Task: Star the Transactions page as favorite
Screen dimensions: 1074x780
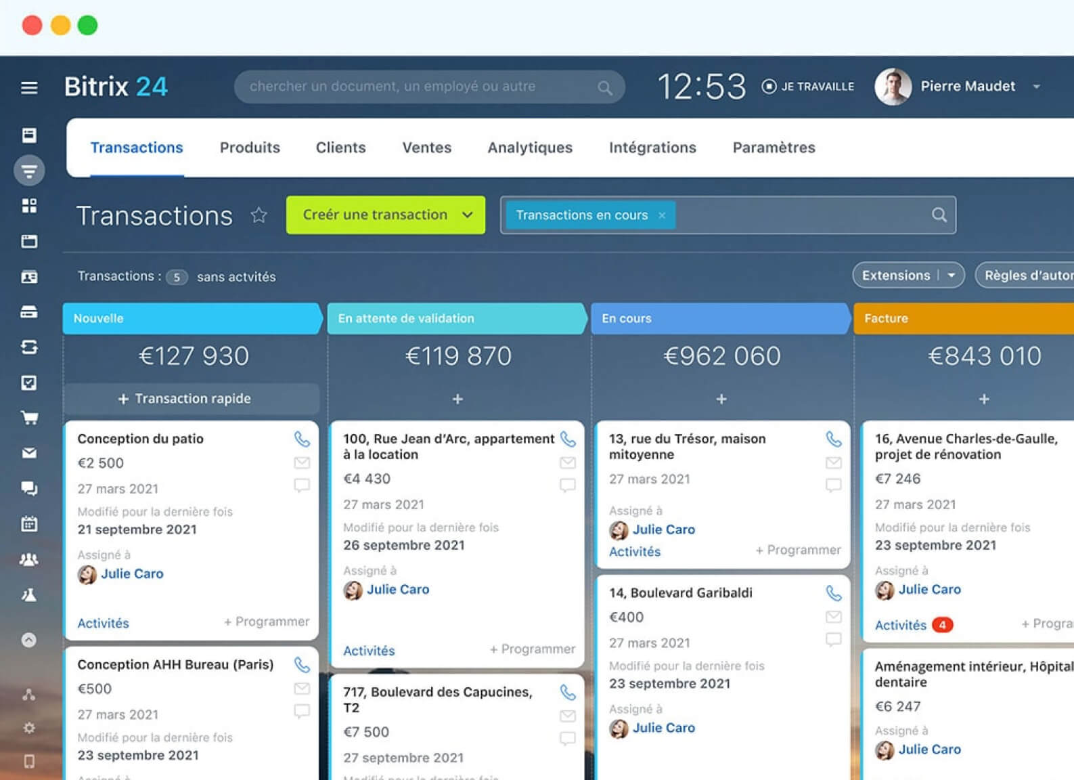Action: tap(259, 215)
